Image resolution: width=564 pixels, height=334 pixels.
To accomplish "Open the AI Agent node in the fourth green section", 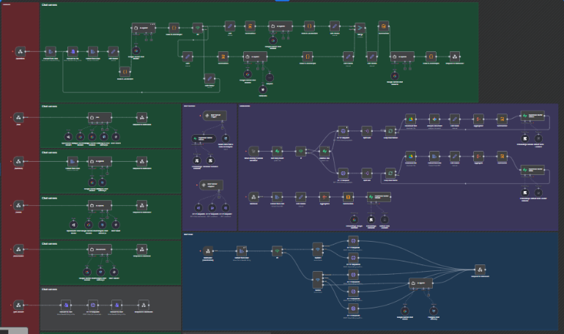I will [x=100, y=205].
